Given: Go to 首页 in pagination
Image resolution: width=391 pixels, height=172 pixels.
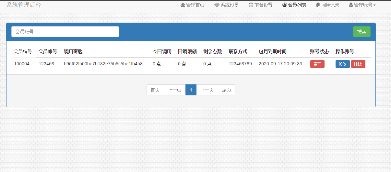Looking at the screenshot, I should coord(155,90).
